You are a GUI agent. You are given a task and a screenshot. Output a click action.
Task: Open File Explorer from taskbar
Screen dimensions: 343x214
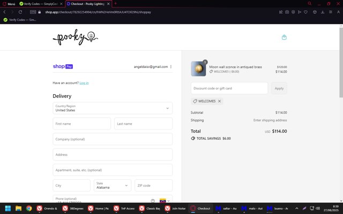[x=18, y=208]
